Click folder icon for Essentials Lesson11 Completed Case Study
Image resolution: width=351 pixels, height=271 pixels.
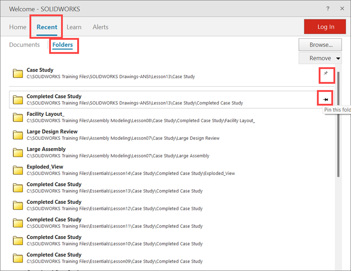[x=18, y=223]
